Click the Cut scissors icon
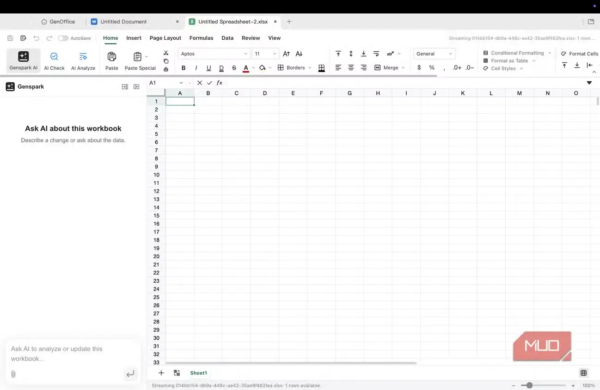 point(166,53)
